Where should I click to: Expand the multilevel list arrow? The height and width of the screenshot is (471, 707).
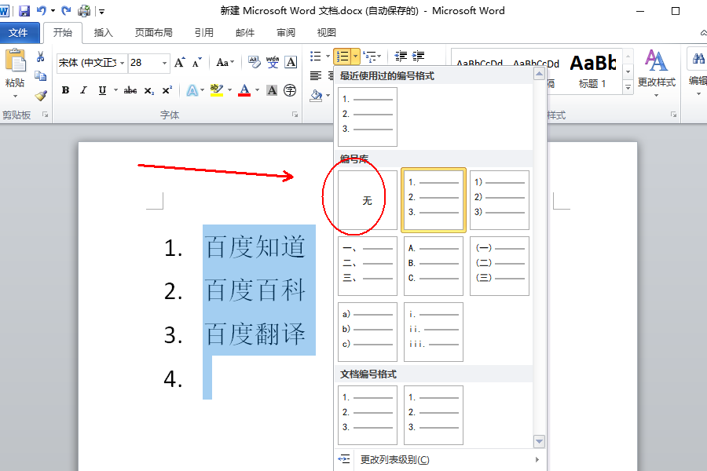(379, 57)
